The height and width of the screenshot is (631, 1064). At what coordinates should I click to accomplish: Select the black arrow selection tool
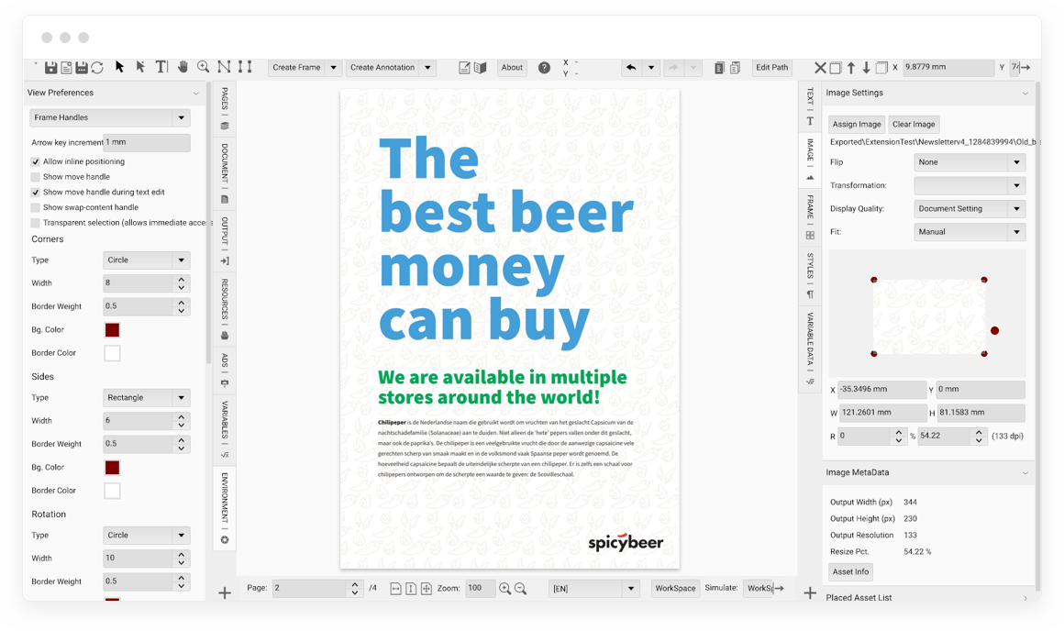point(119,66)
